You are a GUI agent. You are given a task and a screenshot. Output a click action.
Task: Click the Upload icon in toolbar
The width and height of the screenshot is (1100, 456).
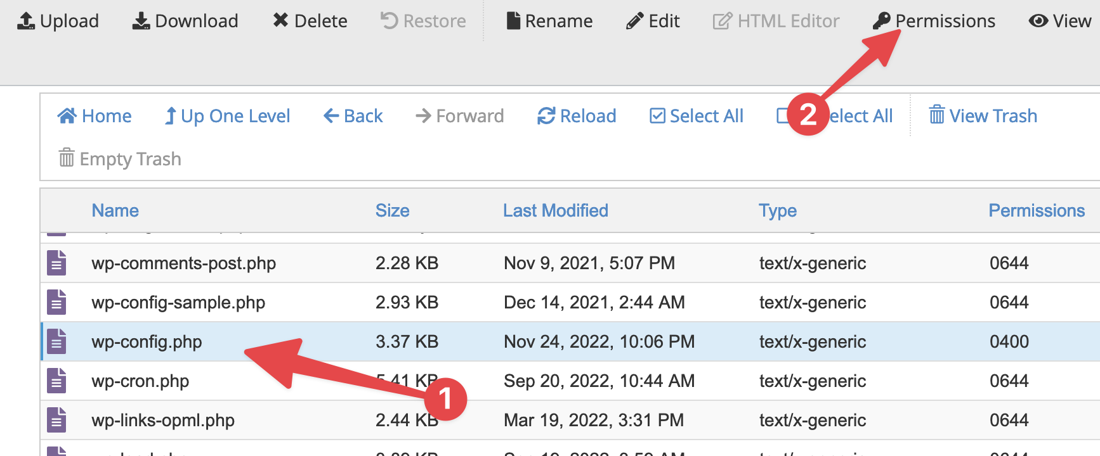pos(25,21)
